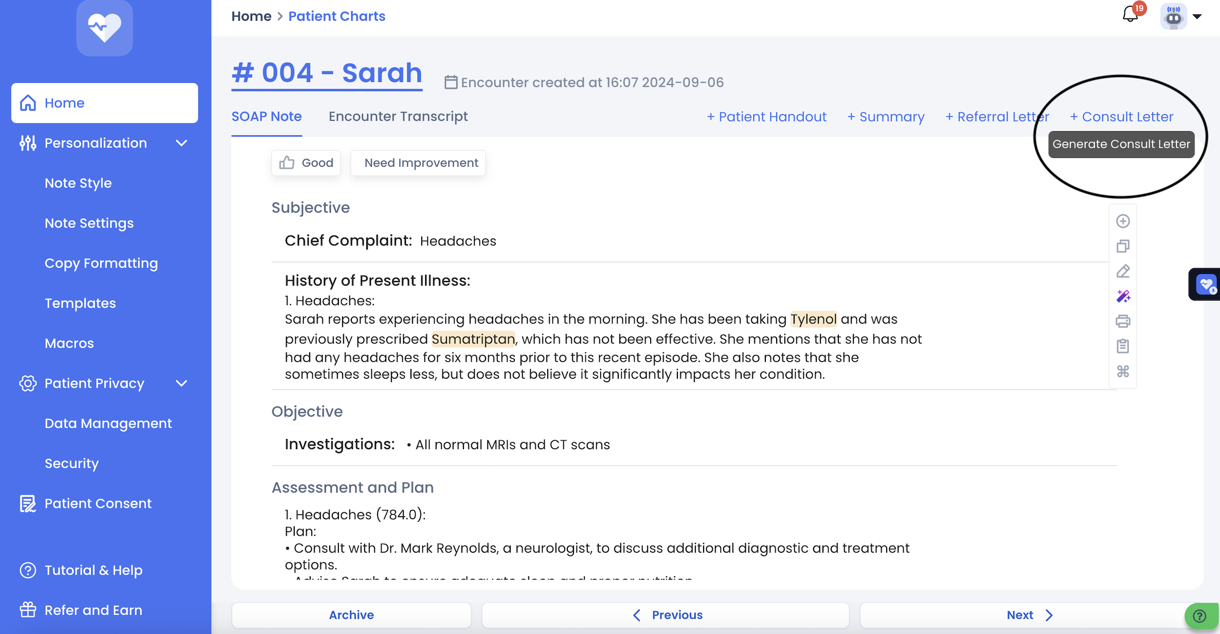Screen dimensions: 1220x634
Task: Click the magic wand icon
Action: pos(1123,296)
